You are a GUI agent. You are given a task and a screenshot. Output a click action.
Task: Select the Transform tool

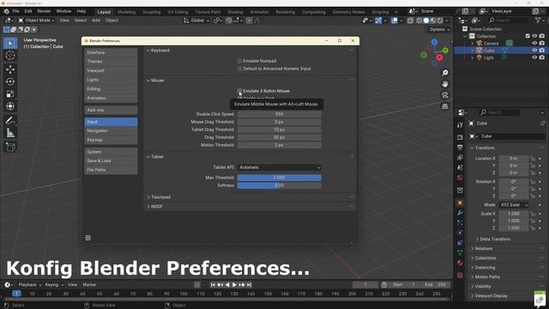(10, 106)
